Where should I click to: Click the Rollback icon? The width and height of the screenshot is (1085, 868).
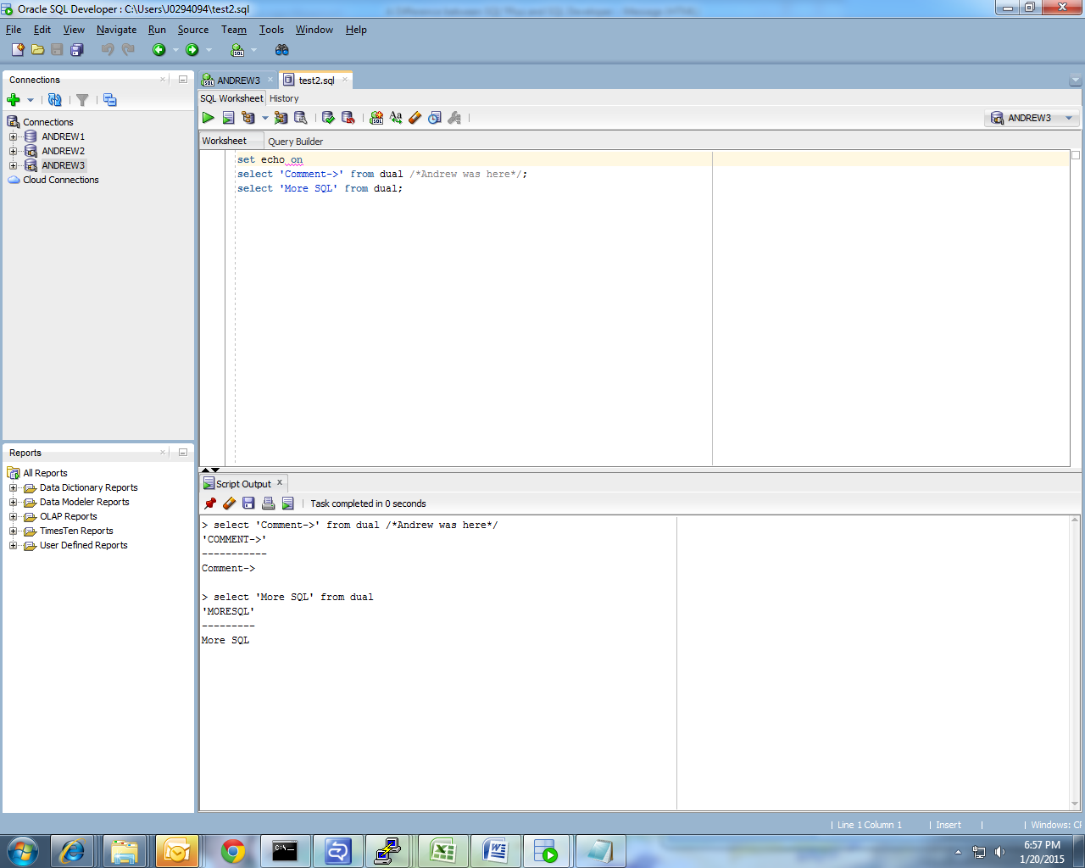point(348,118)
